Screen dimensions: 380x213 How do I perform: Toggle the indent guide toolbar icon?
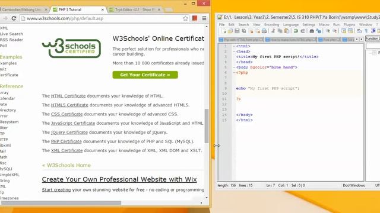click(373, 31)
